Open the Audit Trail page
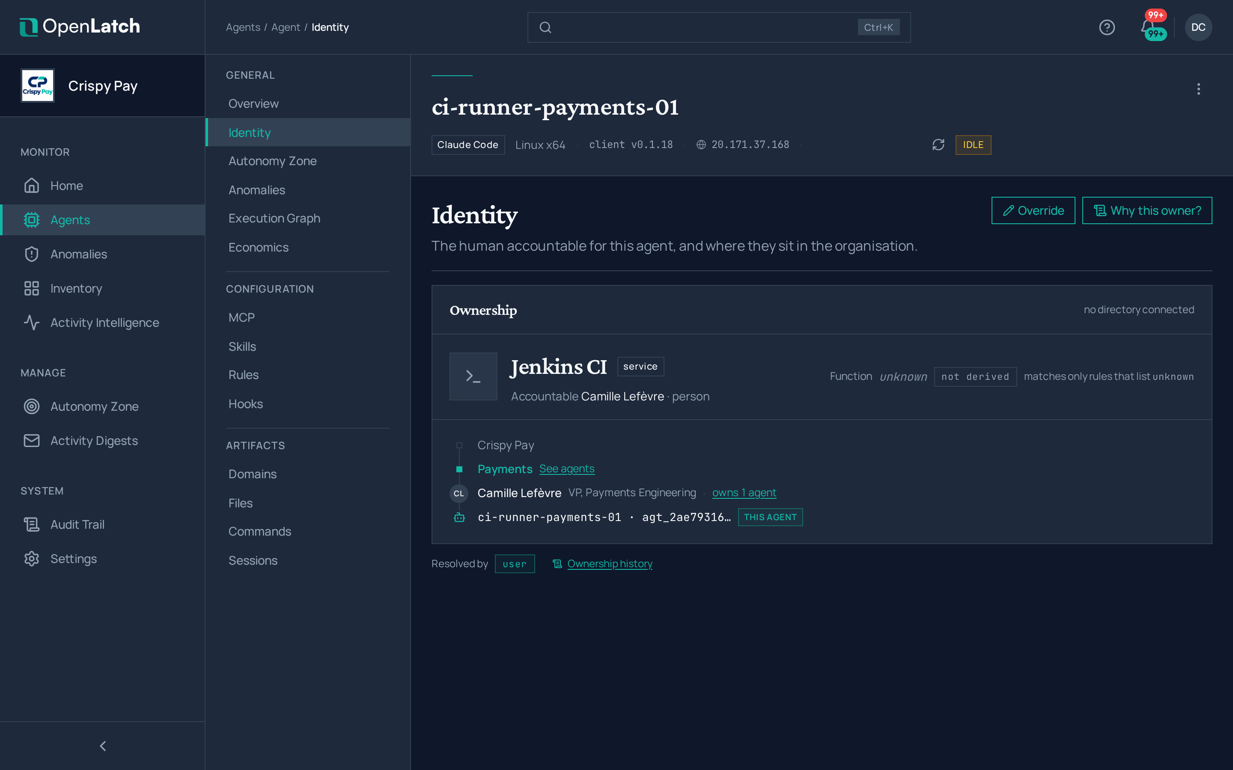 [102, 524]
